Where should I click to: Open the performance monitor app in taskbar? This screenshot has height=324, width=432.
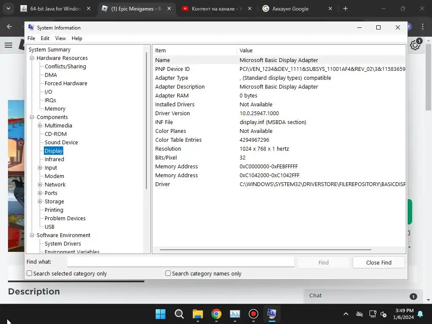235,314
